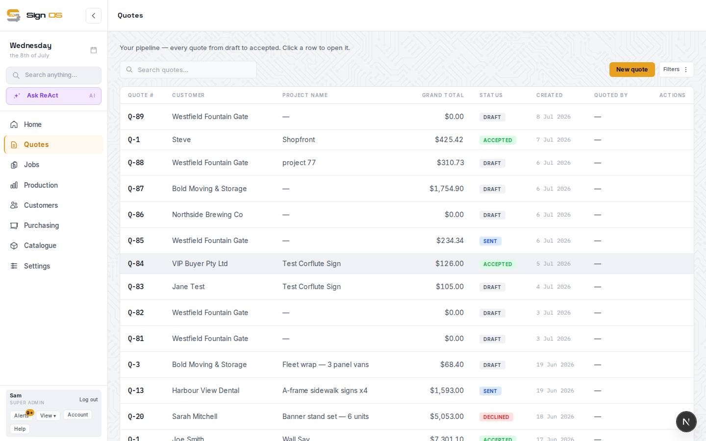Screen dimensions: 706x441
Task: Select Purchasing in the sidebar
Action: [x=53, y=225]
